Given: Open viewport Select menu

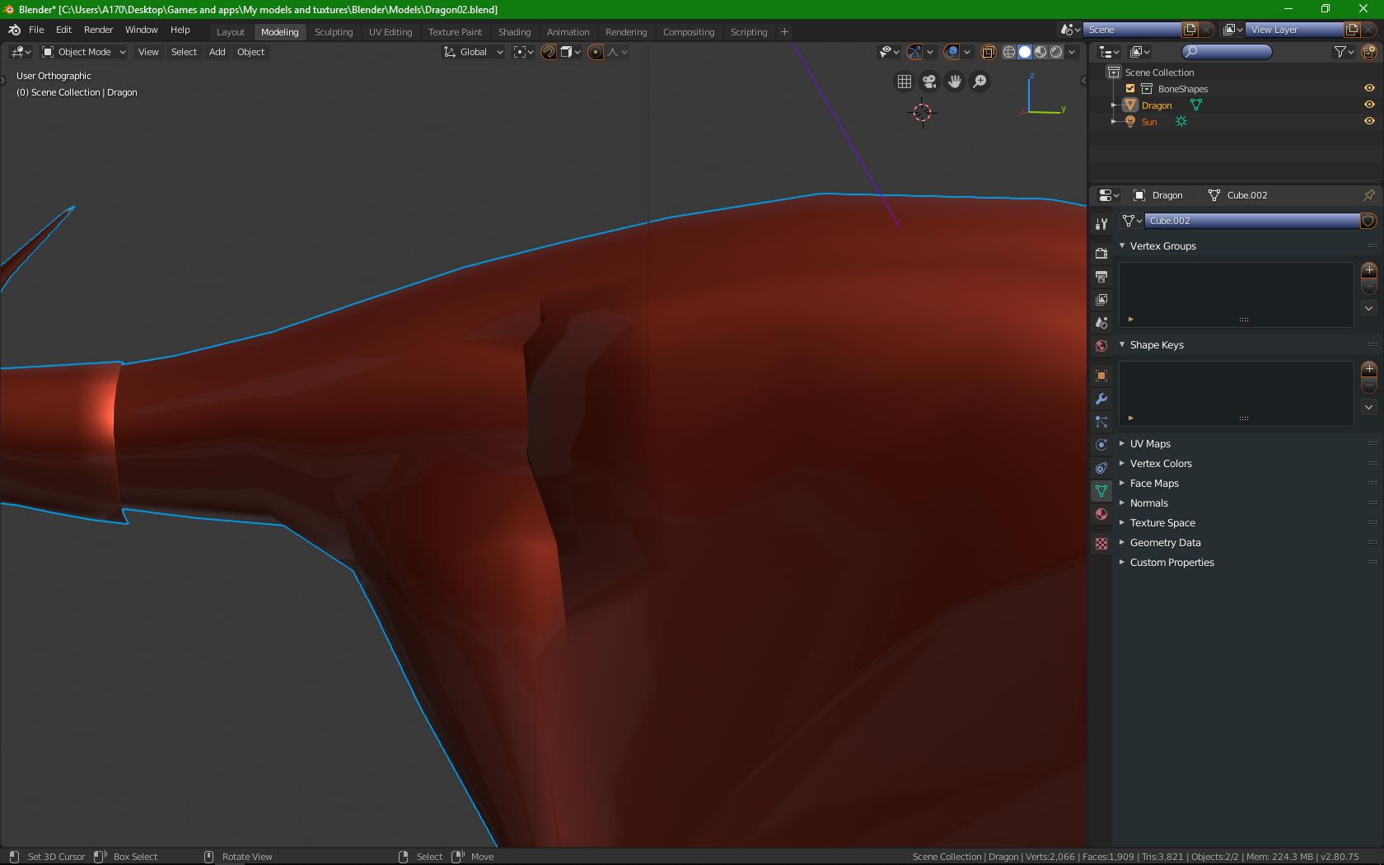Looking at the screenshot, I should tap(184, 52).
